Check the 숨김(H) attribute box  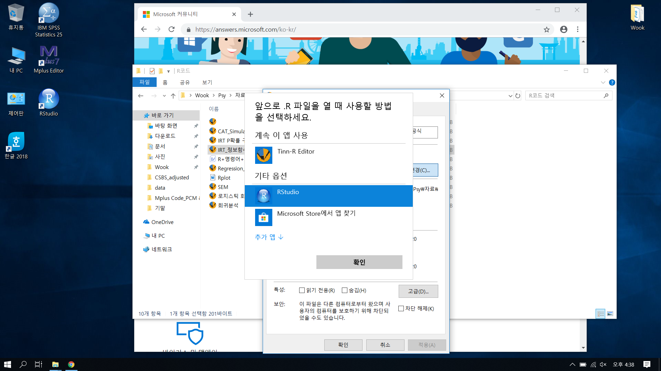click(344, 290)
